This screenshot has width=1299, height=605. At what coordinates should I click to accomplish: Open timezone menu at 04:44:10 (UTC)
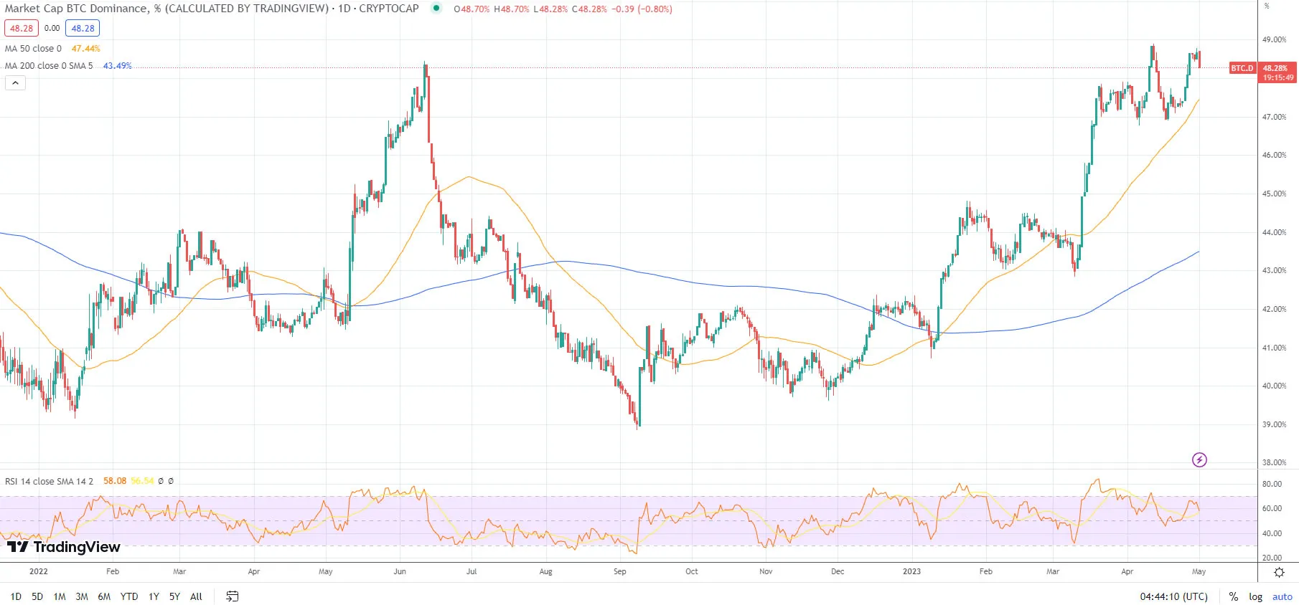pyautogui.click(x=1174, y=596)
